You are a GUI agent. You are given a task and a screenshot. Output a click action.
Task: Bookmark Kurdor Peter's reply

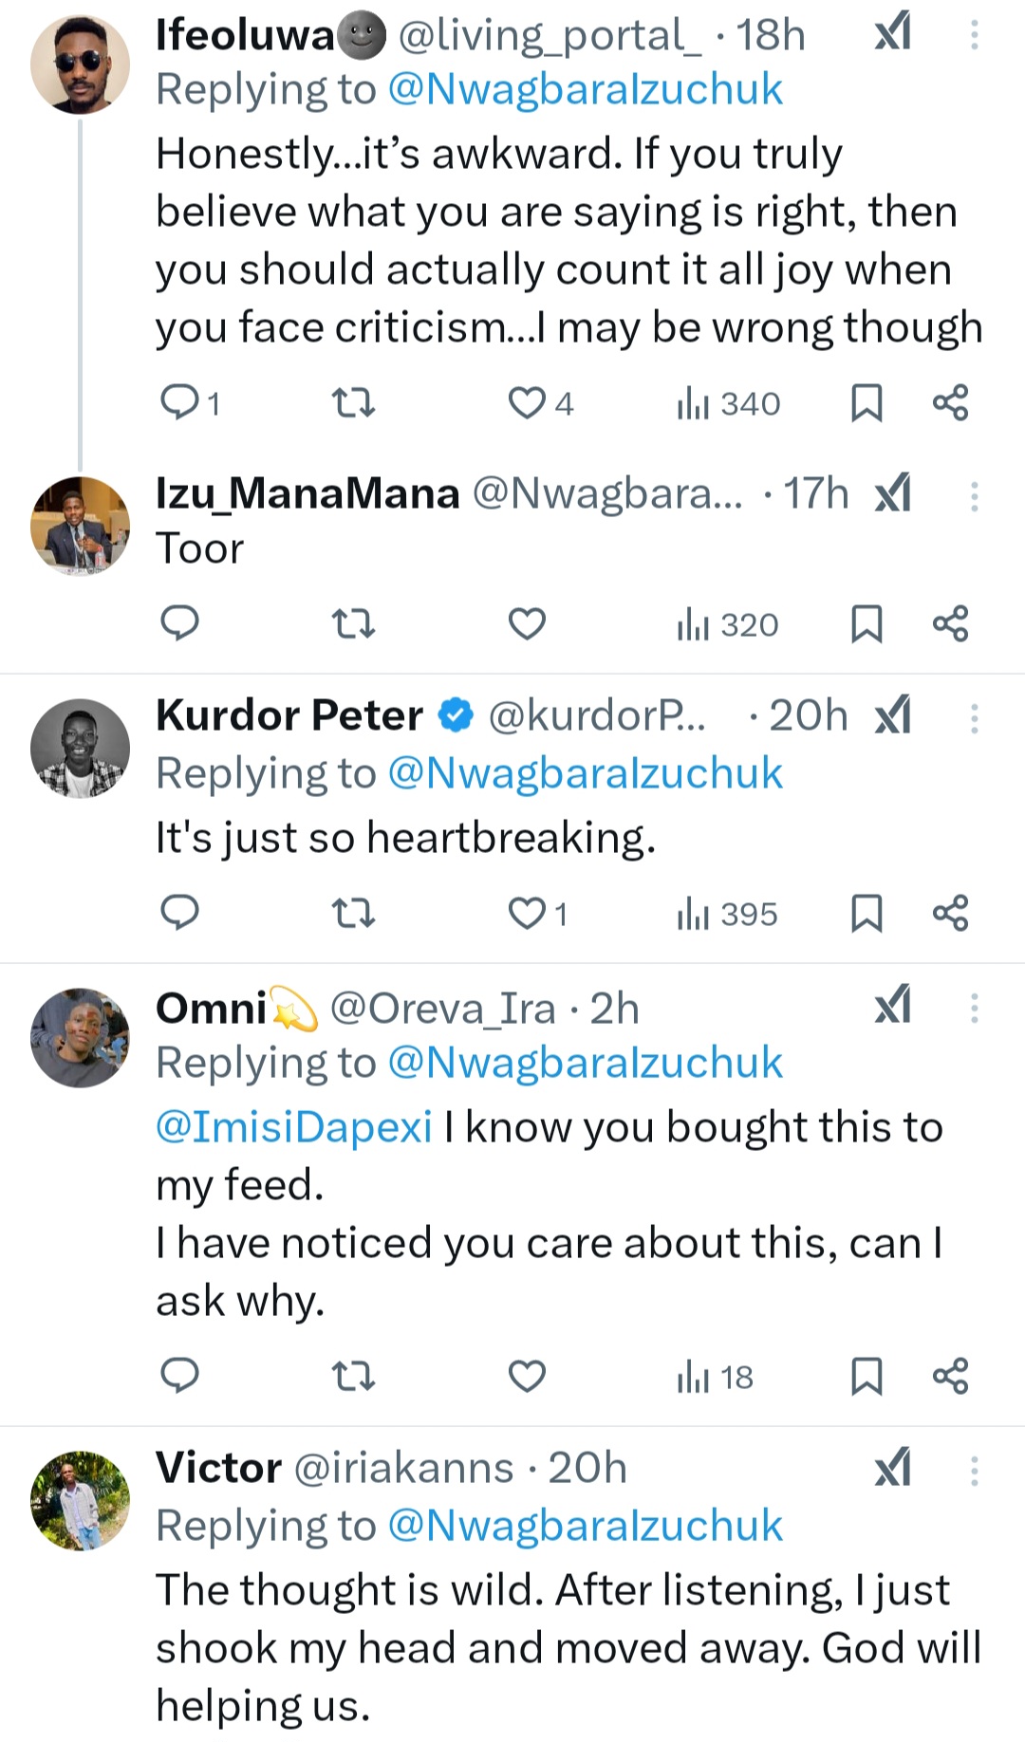click(x=867, y=914)
